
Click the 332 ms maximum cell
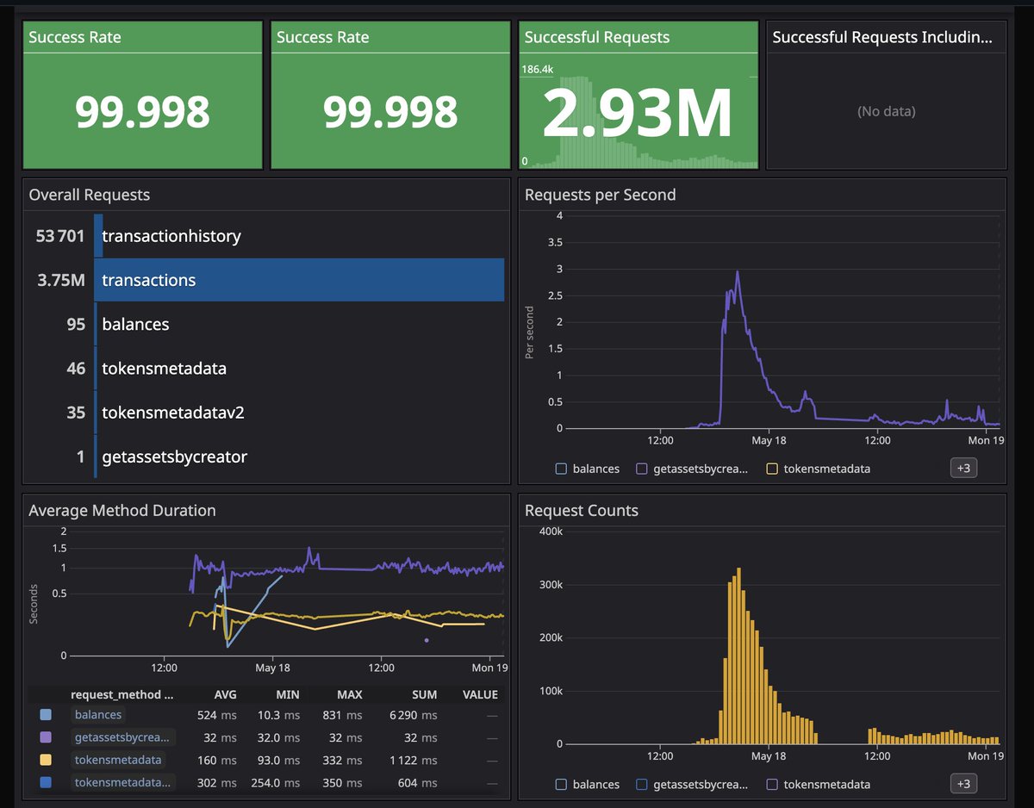[342, 760]
